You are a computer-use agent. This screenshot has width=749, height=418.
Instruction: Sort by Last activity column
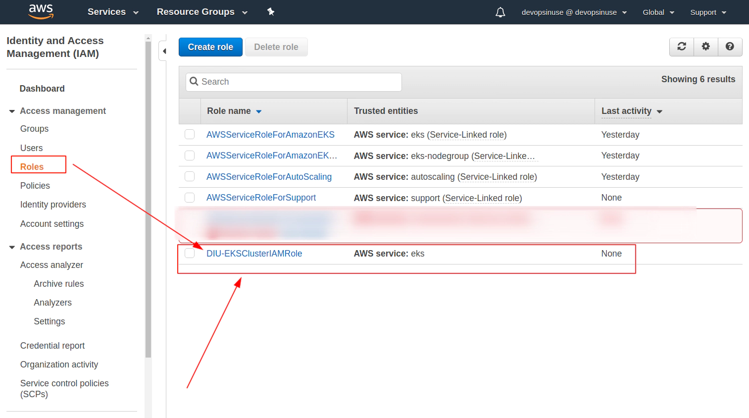coord(632,111)
